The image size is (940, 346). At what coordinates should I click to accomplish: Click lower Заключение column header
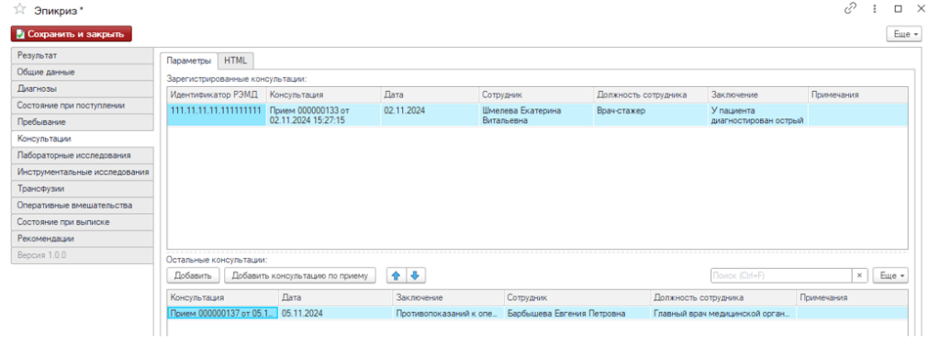coord(448,297)
